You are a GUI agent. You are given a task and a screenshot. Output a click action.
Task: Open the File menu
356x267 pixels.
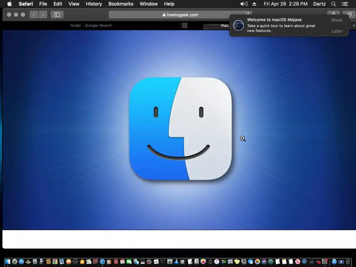pyautogui.click(x=43, y=4)
